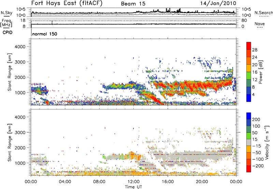Click the 'Time UT' axis label
This screenshot has width=273, height=189.
click(133, 187)
